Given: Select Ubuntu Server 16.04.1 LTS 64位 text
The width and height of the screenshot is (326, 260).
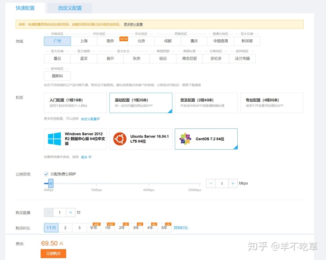Looking at the screenshot, I should [x=149, y=139].
